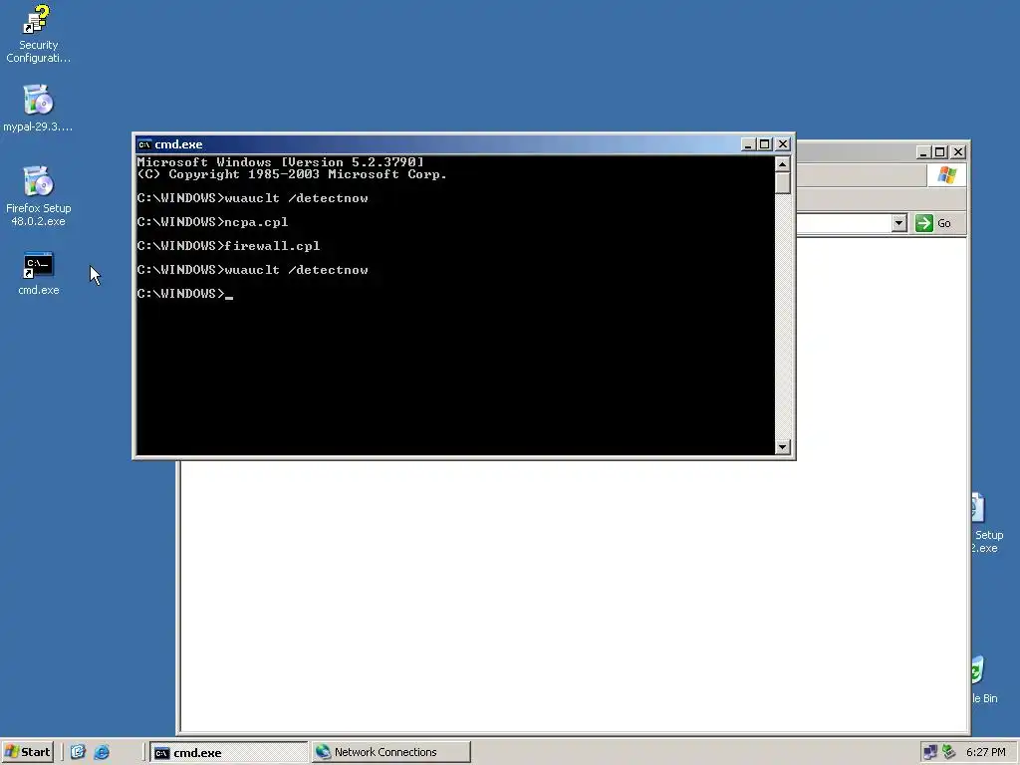Minimize the cmd.exe window
Image resolution: width=1020 pixels, height=765 pixels.
click(748, 144)
